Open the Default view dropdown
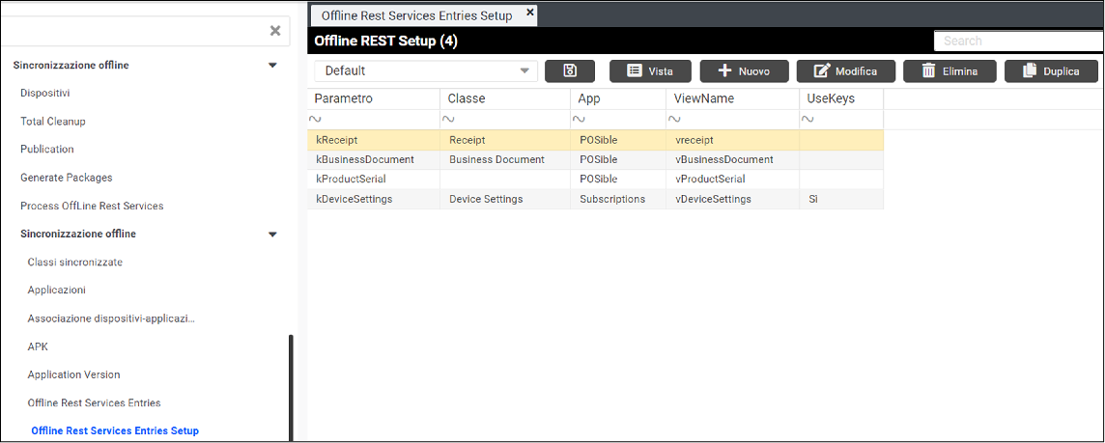The image size is (1105, 443). [x=425, y=70]
